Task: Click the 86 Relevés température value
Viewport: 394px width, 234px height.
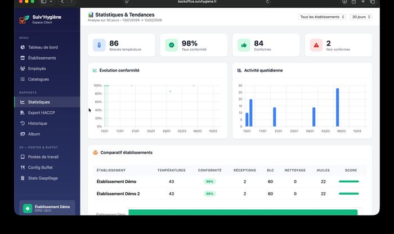Action: coord(114,43)
